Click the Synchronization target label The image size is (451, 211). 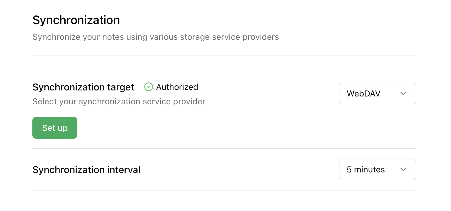pos(83,87)
